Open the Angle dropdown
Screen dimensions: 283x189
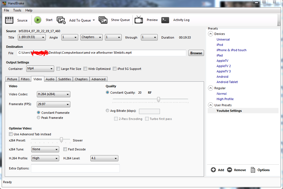click(x=70, y=37)
